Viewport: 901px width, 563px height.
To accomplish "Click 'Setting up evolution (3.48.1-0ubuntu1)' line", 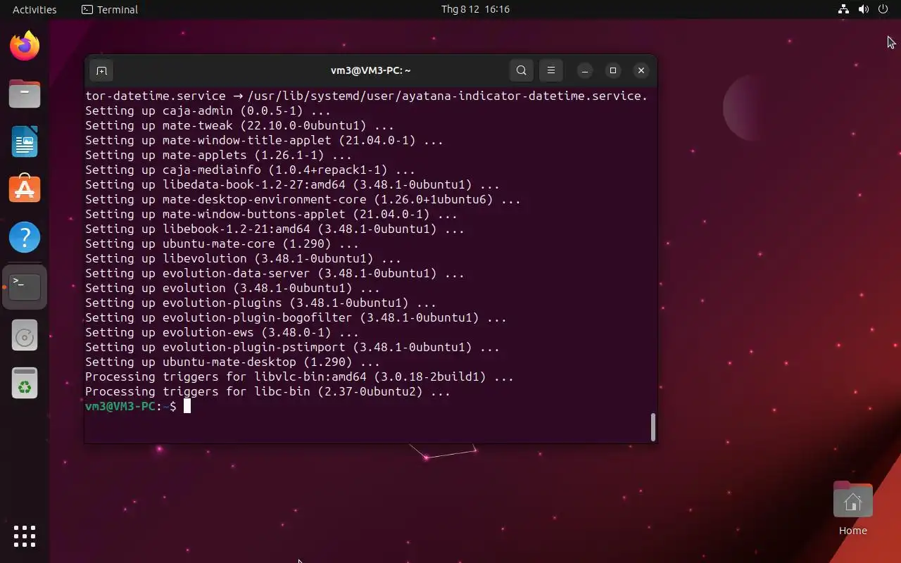I will tap(232, 288).
